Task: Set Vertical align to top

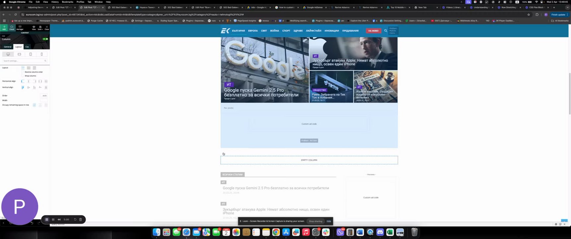Action: (23, 87)
